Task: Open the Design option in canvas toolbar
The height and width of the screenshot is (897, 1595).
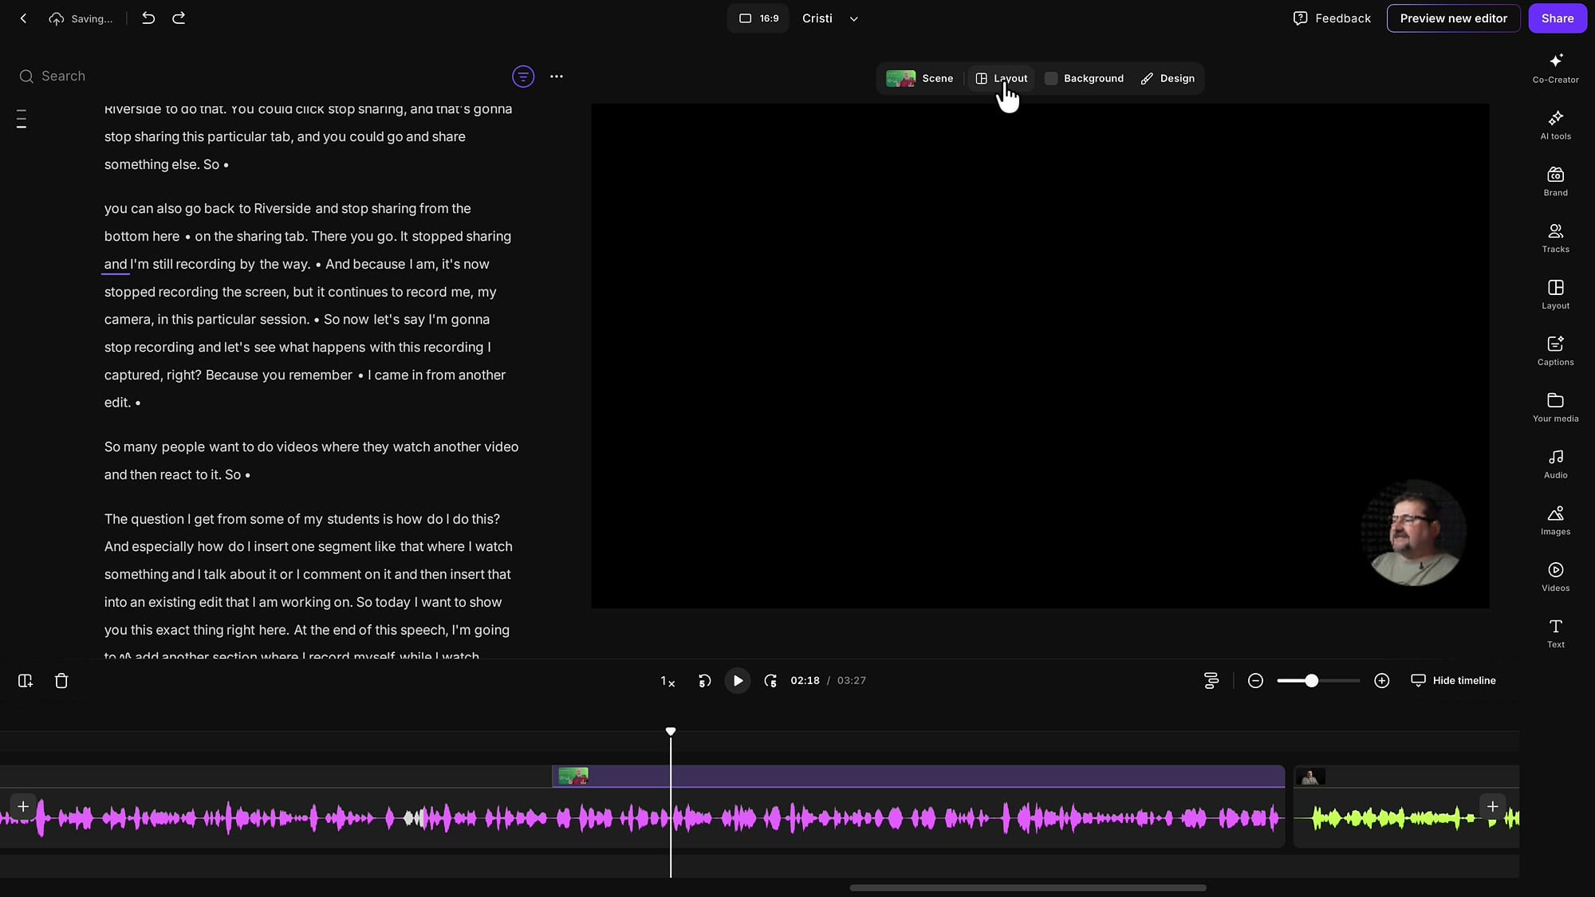Action: (x=1168, y=78)
